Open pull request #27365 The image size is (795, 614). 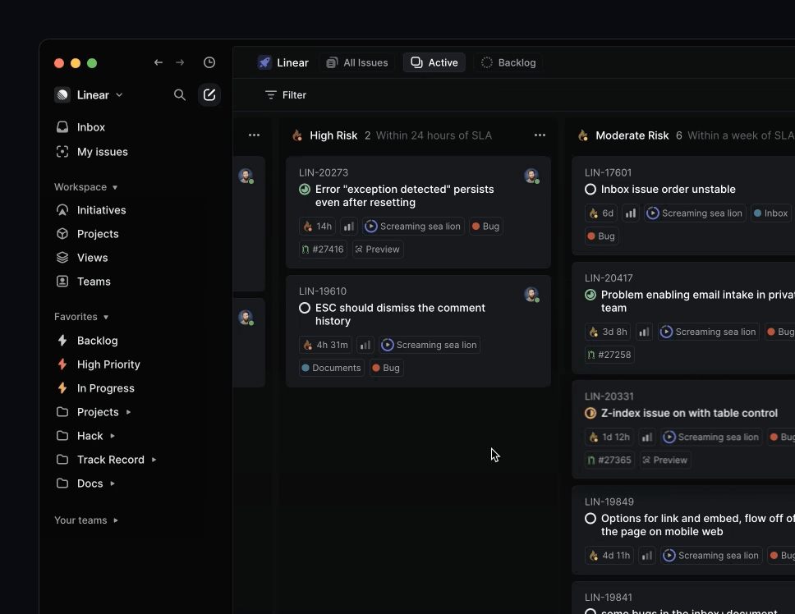[609, 460]
